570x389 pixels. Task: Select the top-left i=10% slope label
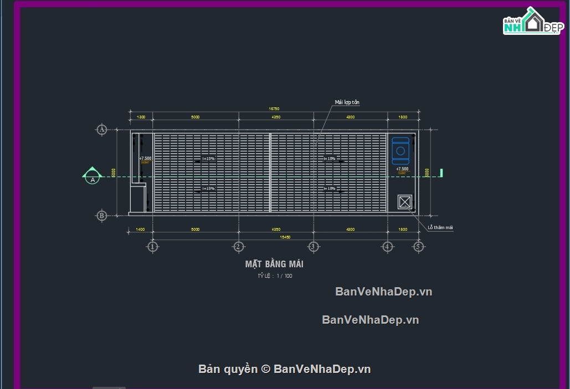tap(208, 159)
